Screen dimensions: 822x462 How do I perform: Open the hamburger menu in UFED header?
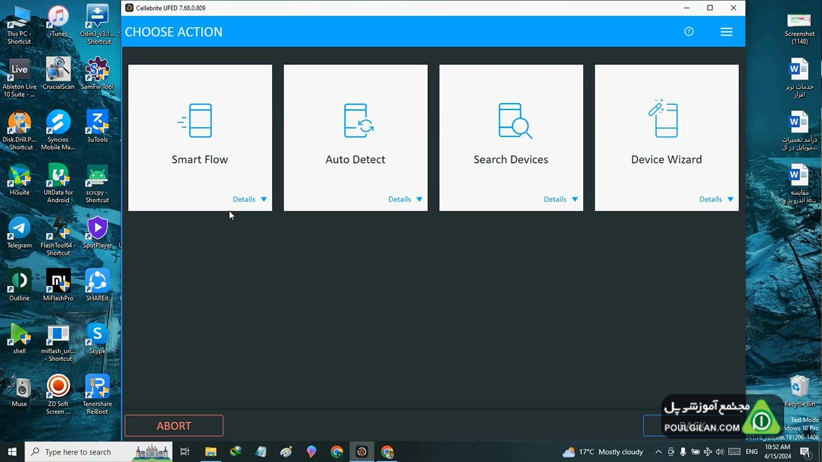726,32
